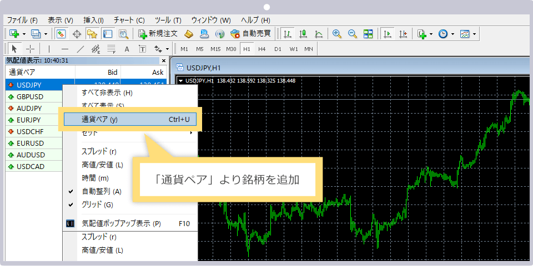Select the vertical line drawing tool
The height and width of the screenshot is (266, 533).
49,49
